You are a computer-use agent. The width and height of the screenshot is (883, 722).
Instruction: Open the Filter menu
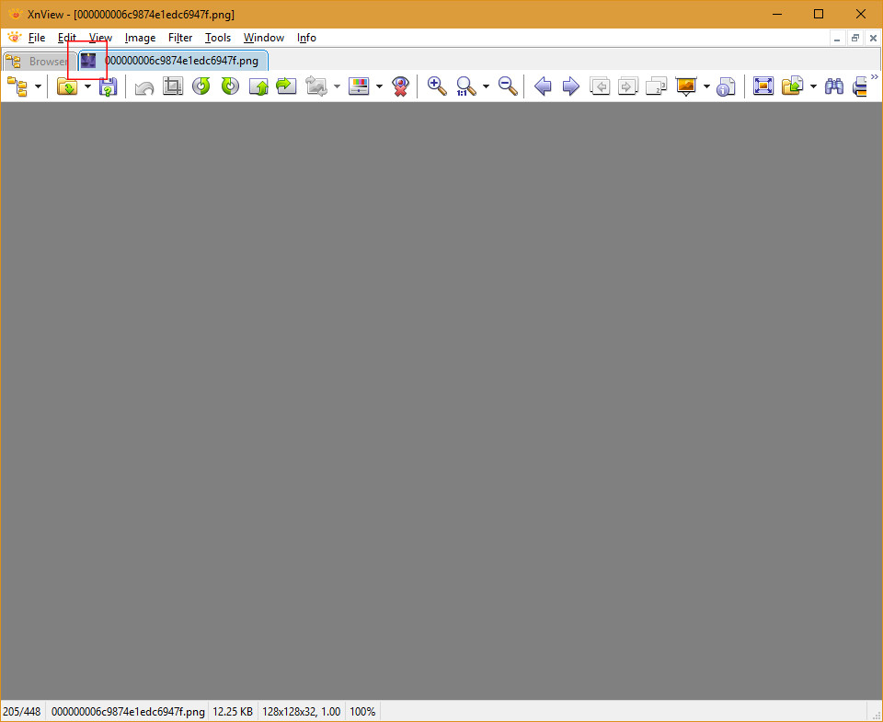click(x=180, y=38)
